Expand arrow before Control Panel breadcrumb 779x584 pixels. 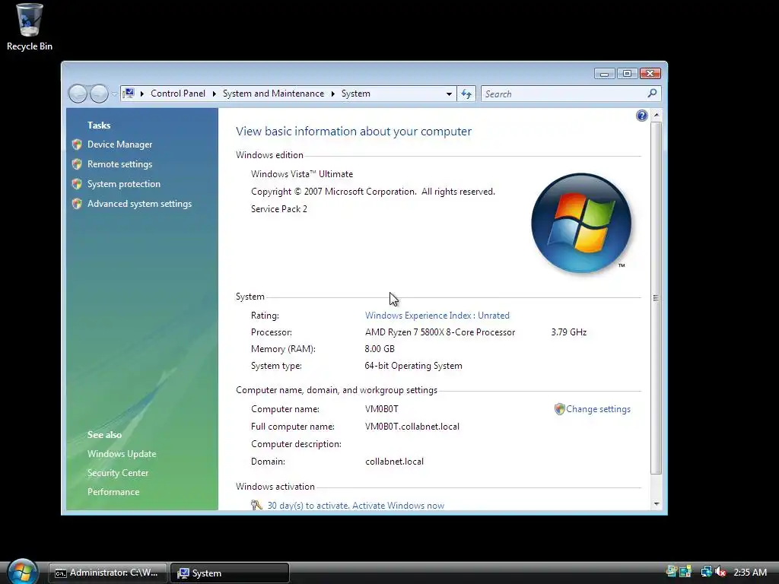pyautogui.click(x=142, y=94)
